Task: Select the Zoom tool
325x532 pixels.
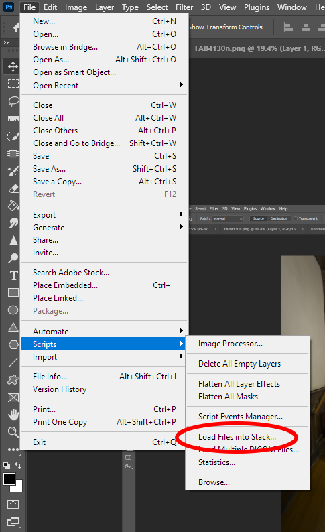Action: pos(13,432)
